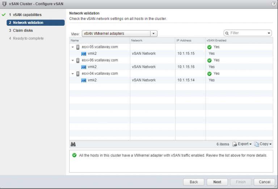Collapse the esxi-05.vcallaway.com host row
Viewport: 278px width, 189px height.
click(x=72, y=47)
